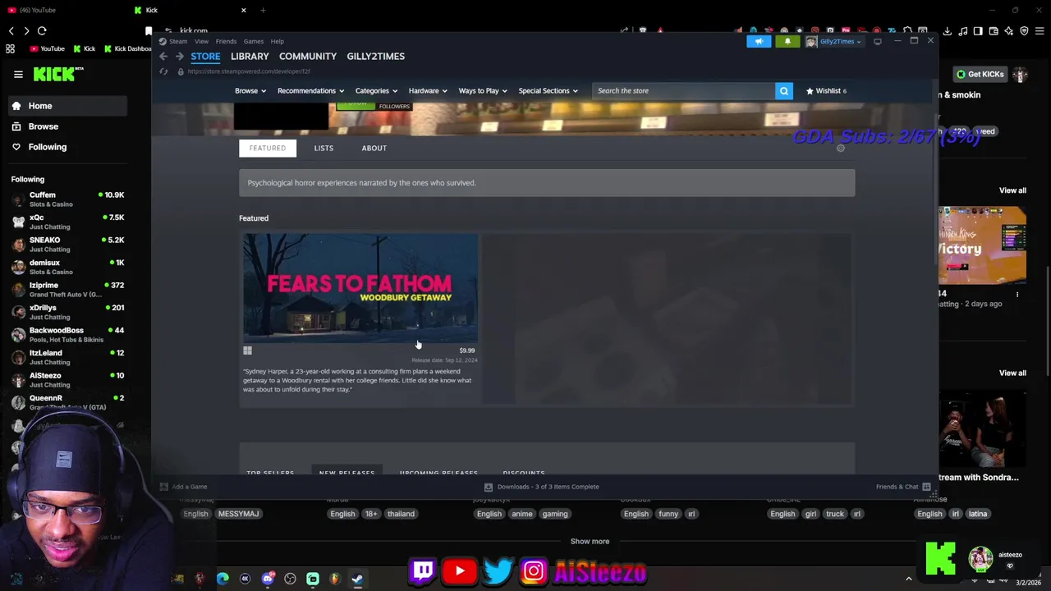Open browser shield protection icon

(x=1024, y=31)
